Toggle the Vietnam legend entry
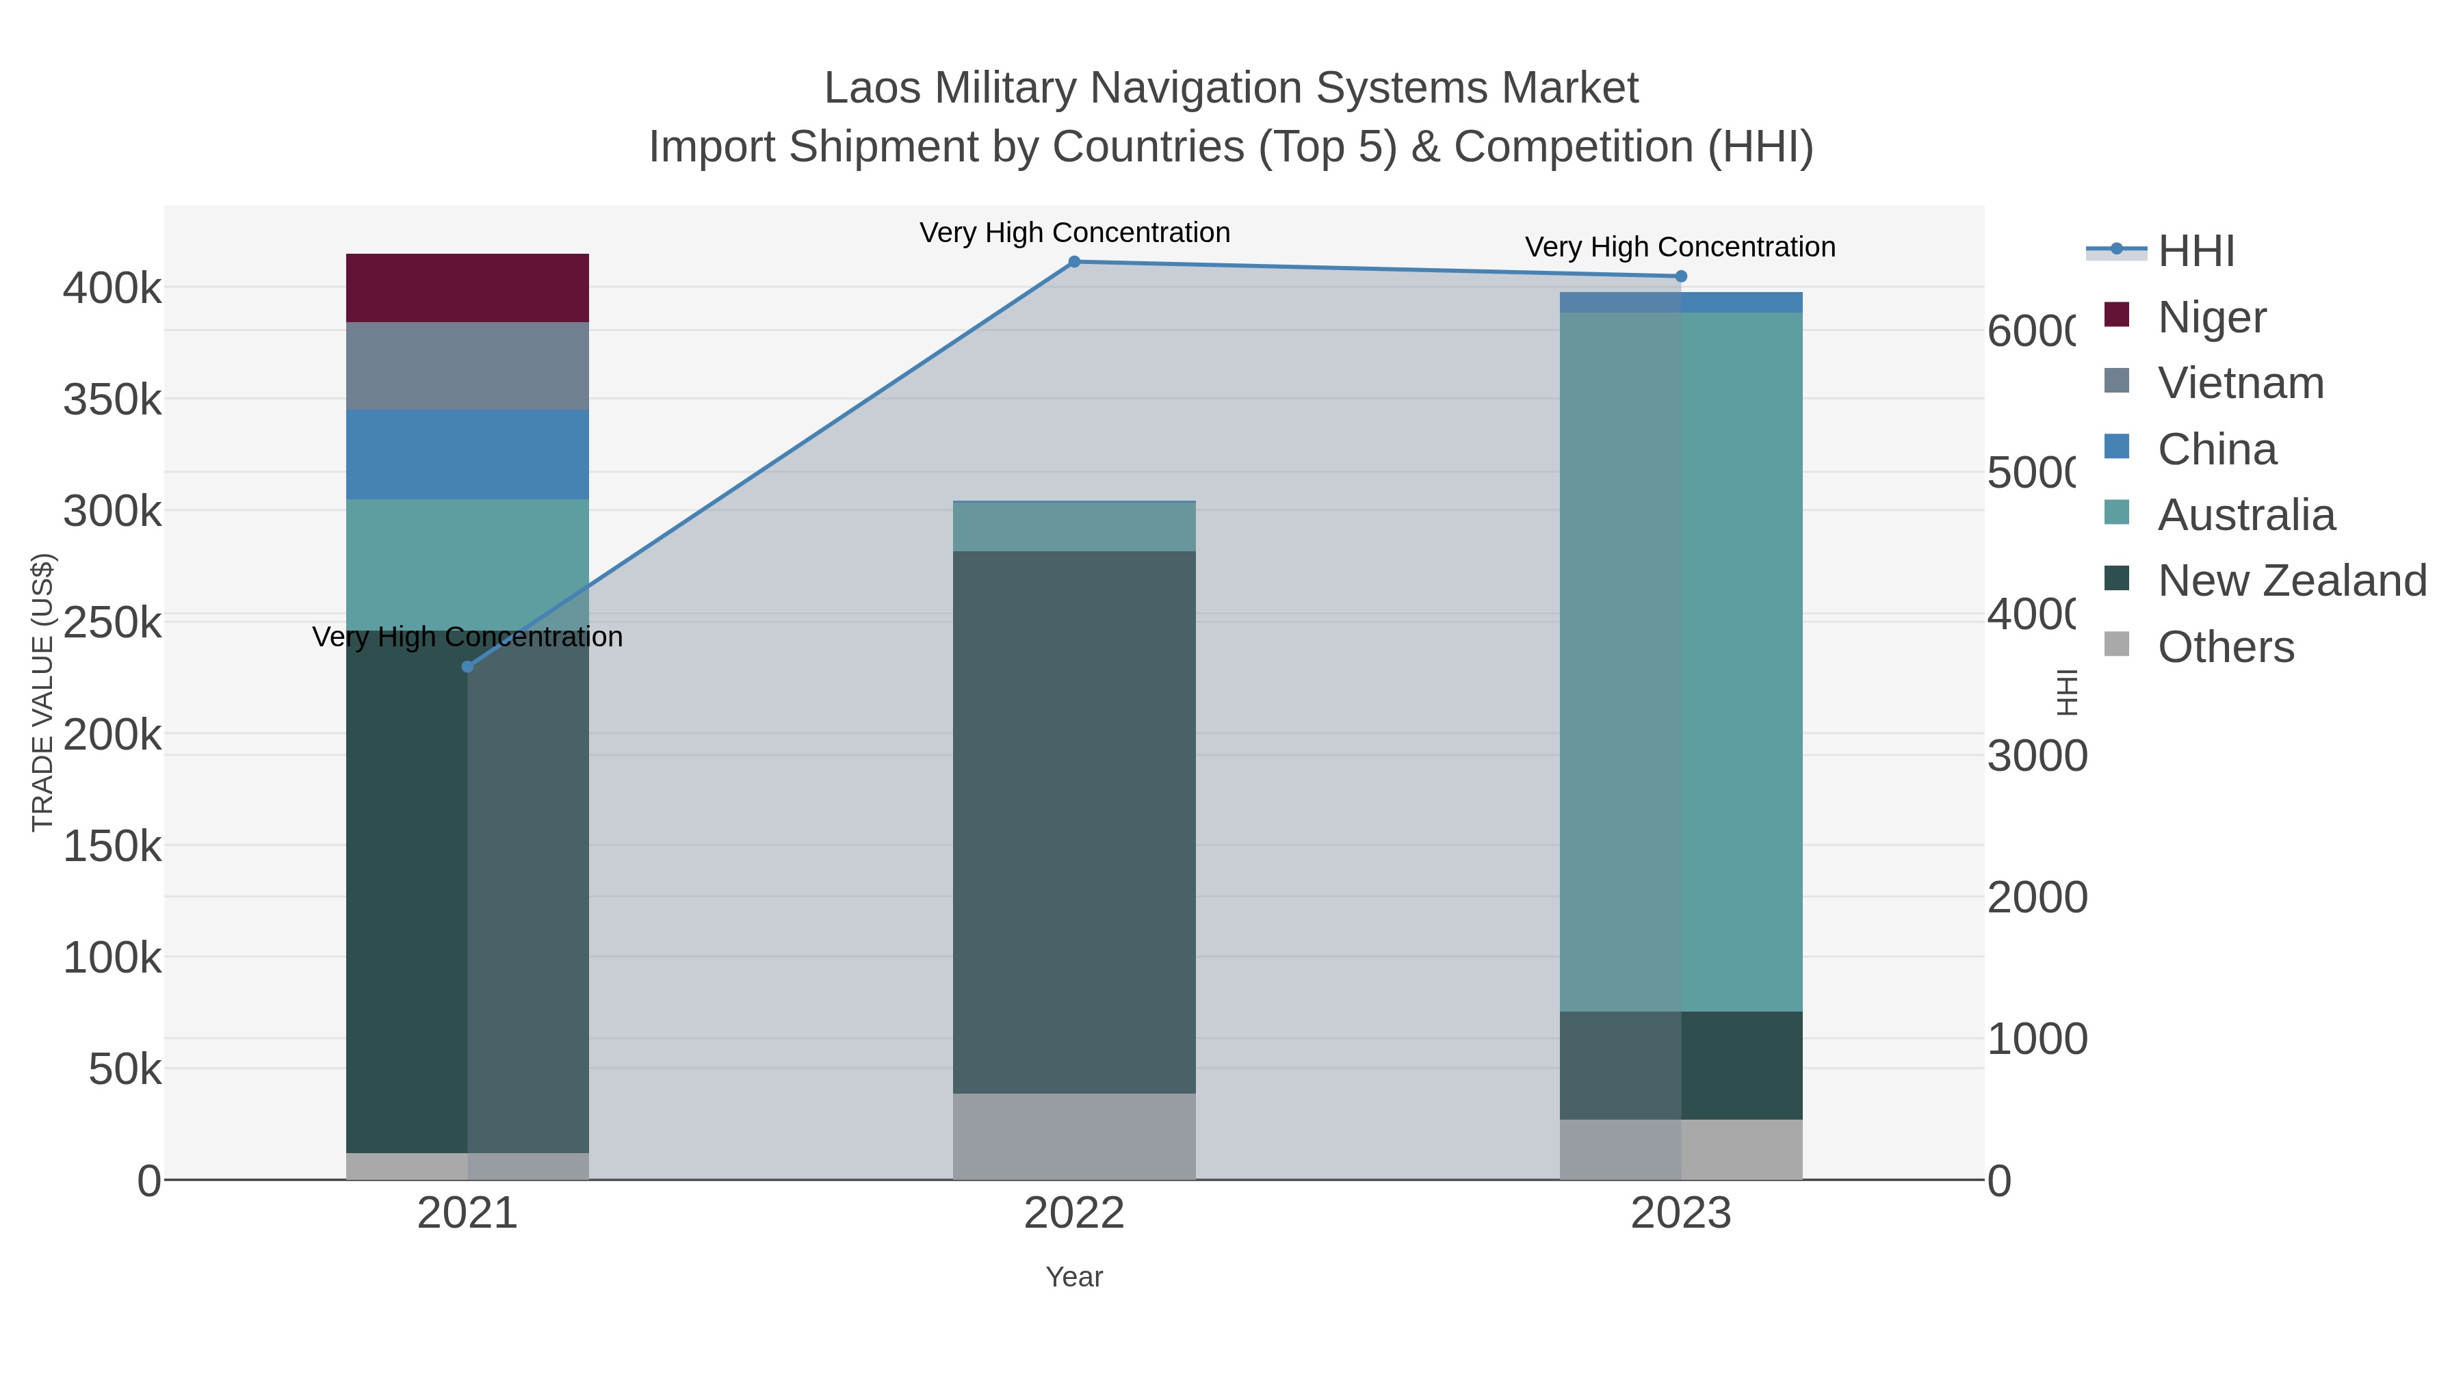This screenshot has height=1385, width=2463. coord(2215,383)
